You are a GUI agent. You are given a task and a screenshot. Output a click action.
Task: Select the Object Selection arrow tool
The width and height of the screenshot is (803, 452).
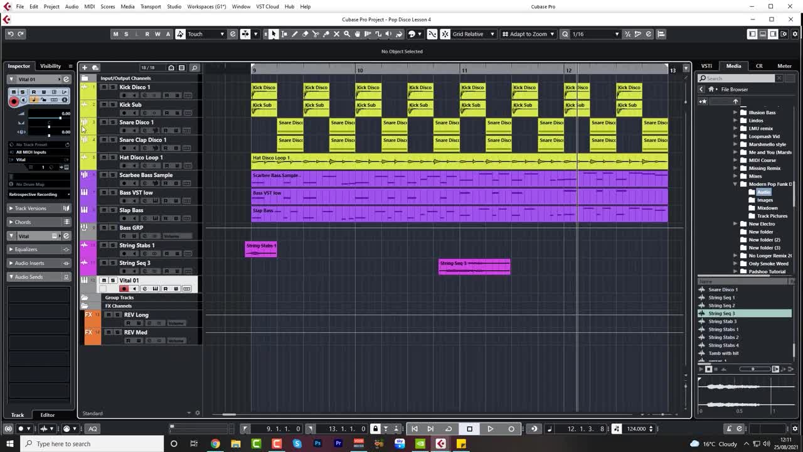pyautogui.click(x=274, y=34)
